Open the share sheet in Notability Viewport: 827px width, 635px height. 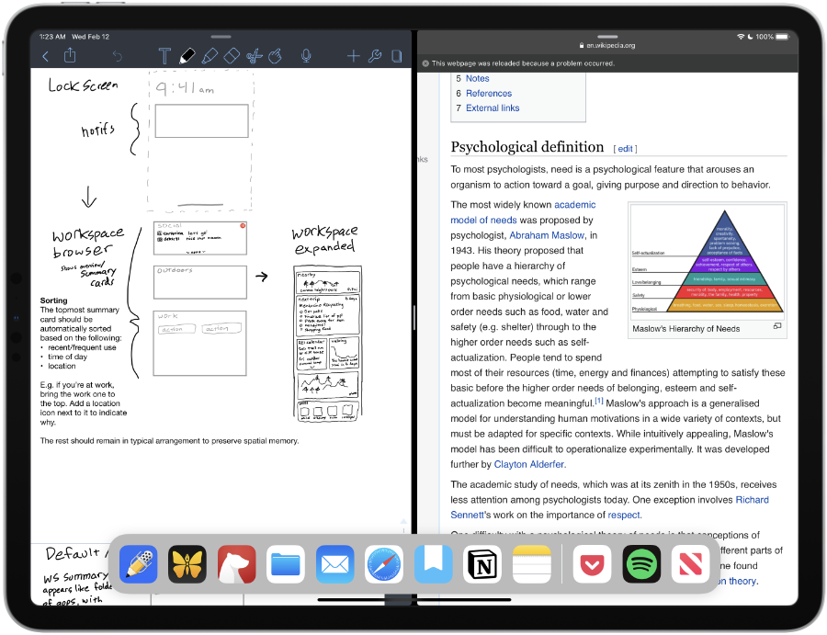pos(70,55)
